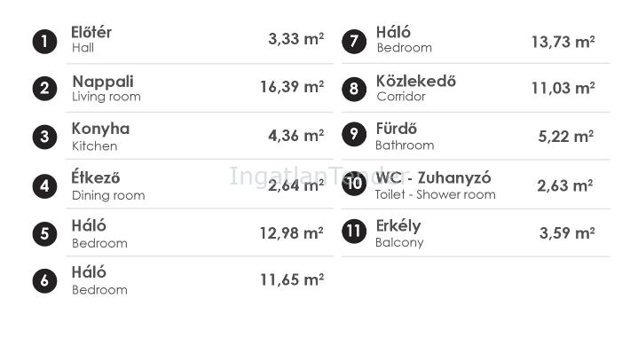This screenshot has width=638, height=346.
Task: Click the number 11 Erkély badge
Action: [354, 231]
